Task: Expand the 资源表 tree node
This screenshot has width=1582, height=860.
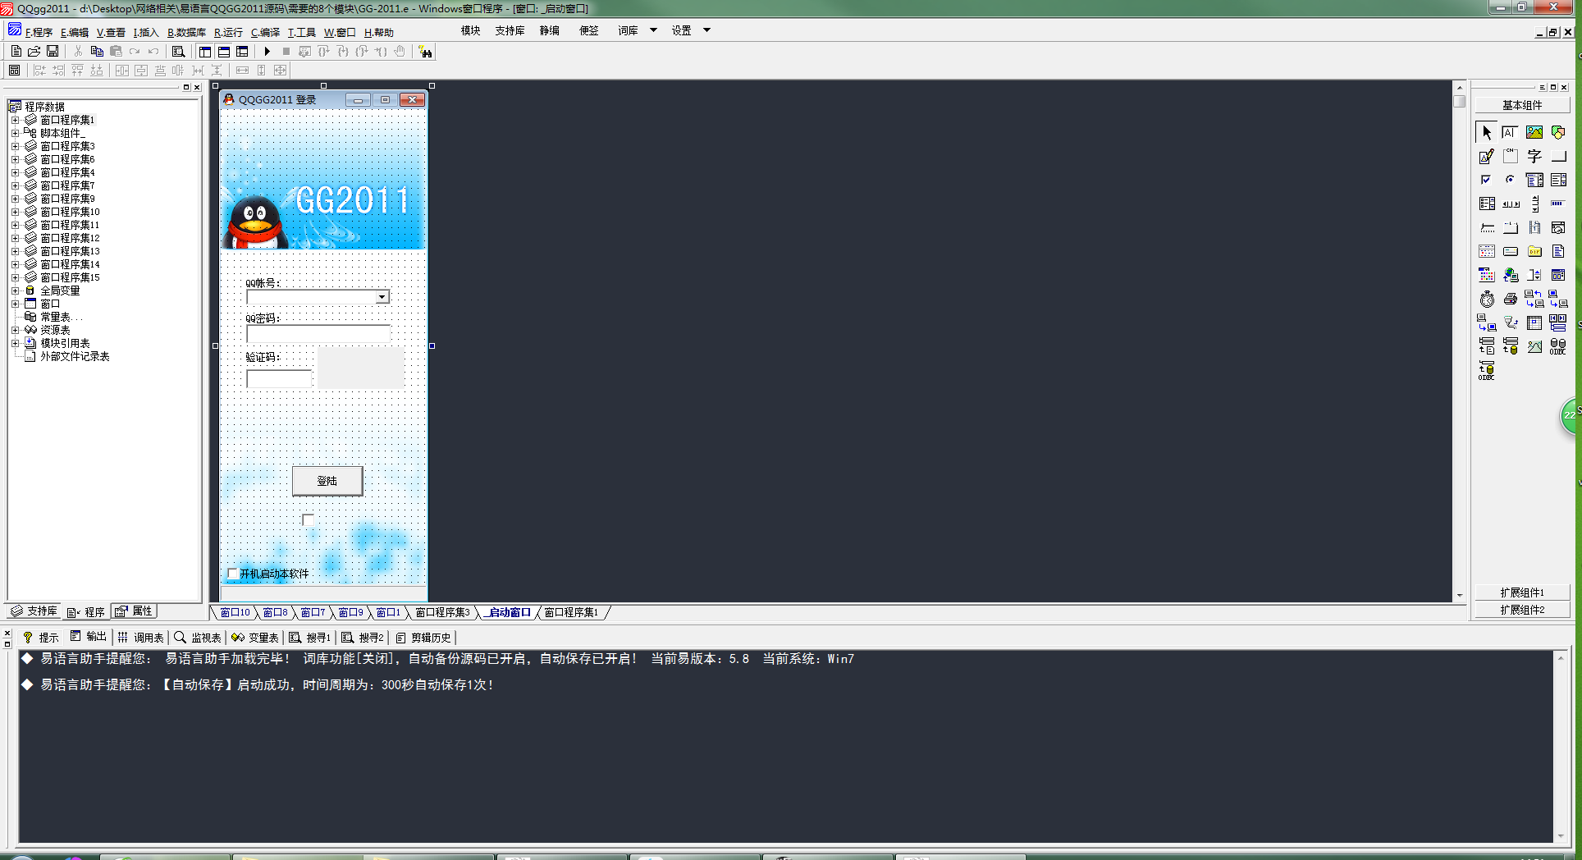Action: [15, 330]
